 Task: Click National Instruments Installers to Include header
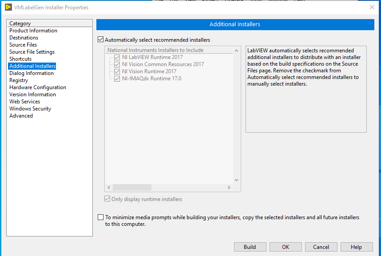pyautogui.click(x=169, y=50)
